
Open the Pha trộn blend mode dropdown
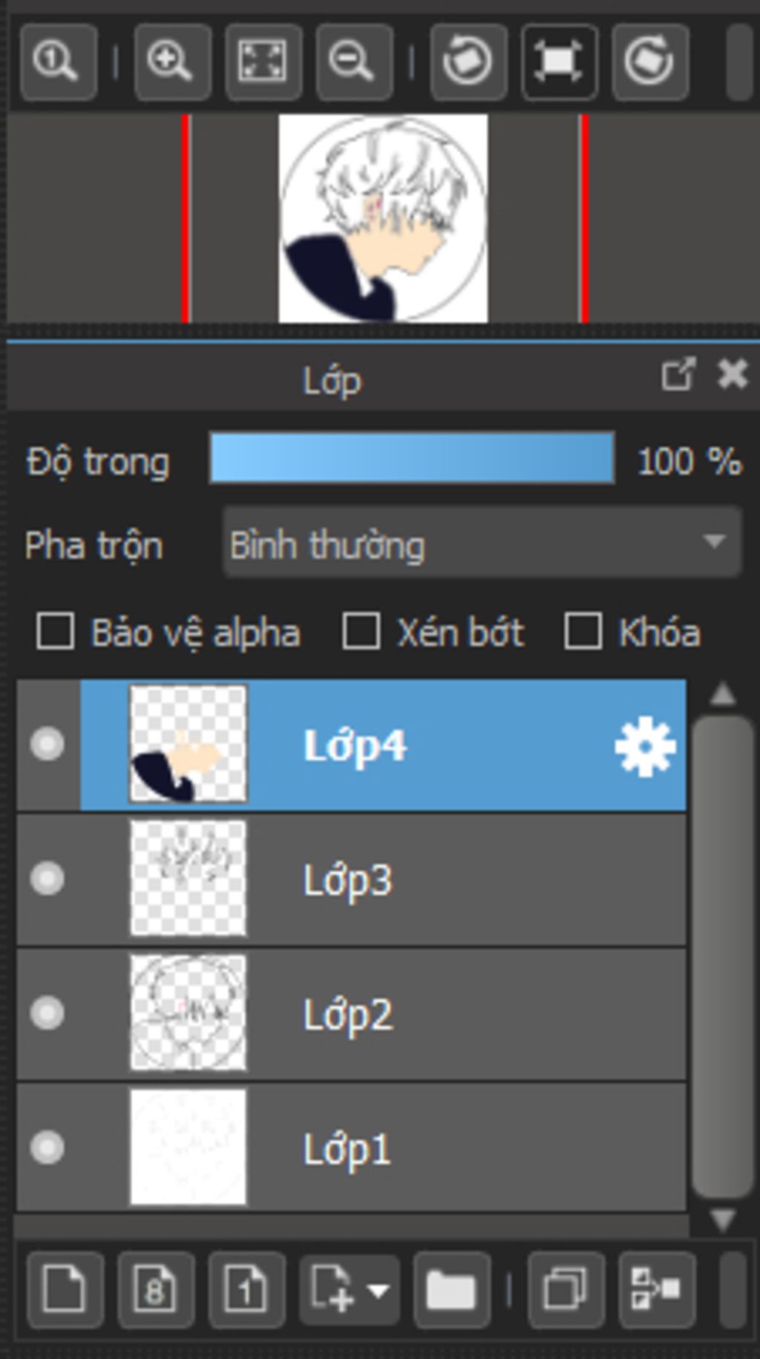(x=482, y=543)
